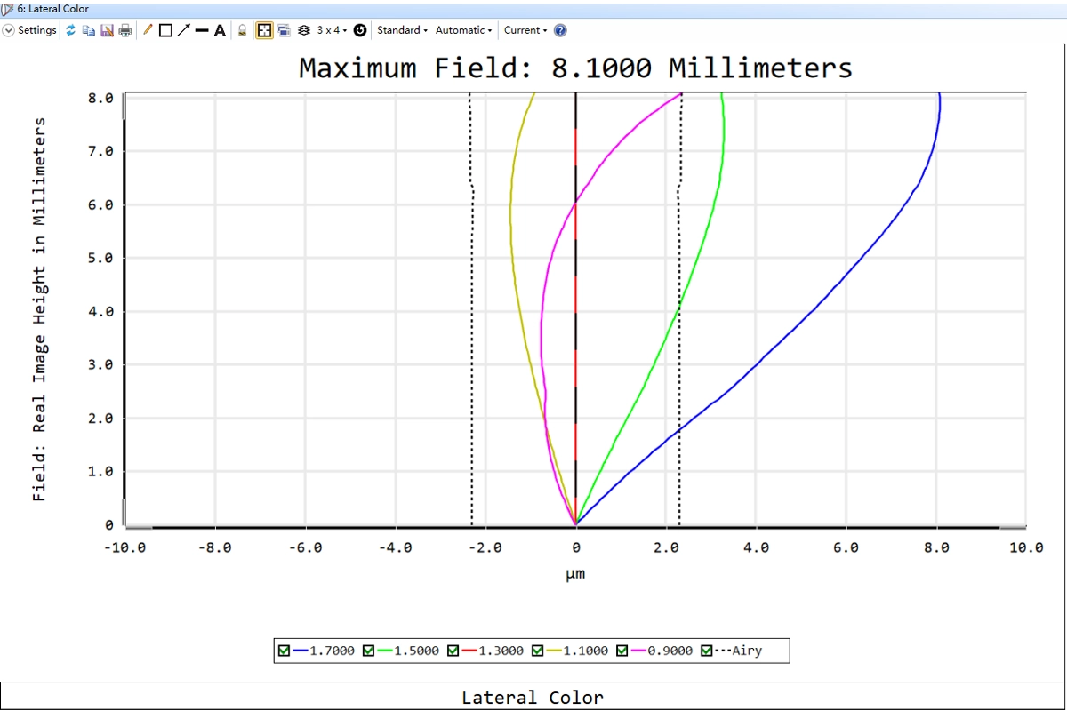Open the Standard dropdown
Image resolution: width=1067 pixels, height=711 pixels.
click(x=402, y=30)
